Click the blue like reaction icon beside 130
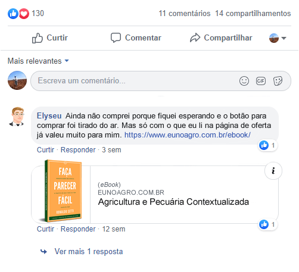The image size is (299, 272). click(x=13, y=14)
